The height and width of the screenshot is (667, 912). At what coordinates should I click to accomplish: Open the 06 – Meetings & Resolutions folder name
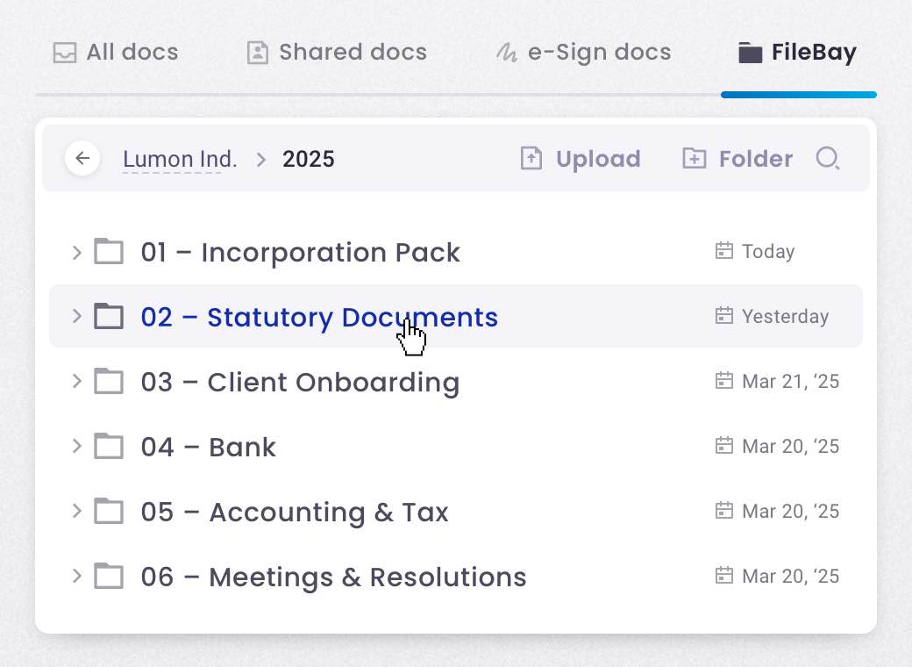coord(333,577)
